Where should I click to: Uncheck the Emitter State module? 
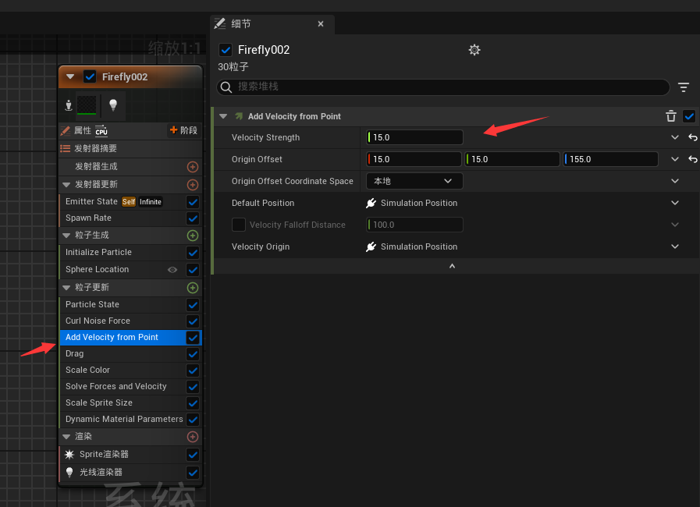click(x=193, y=202)
